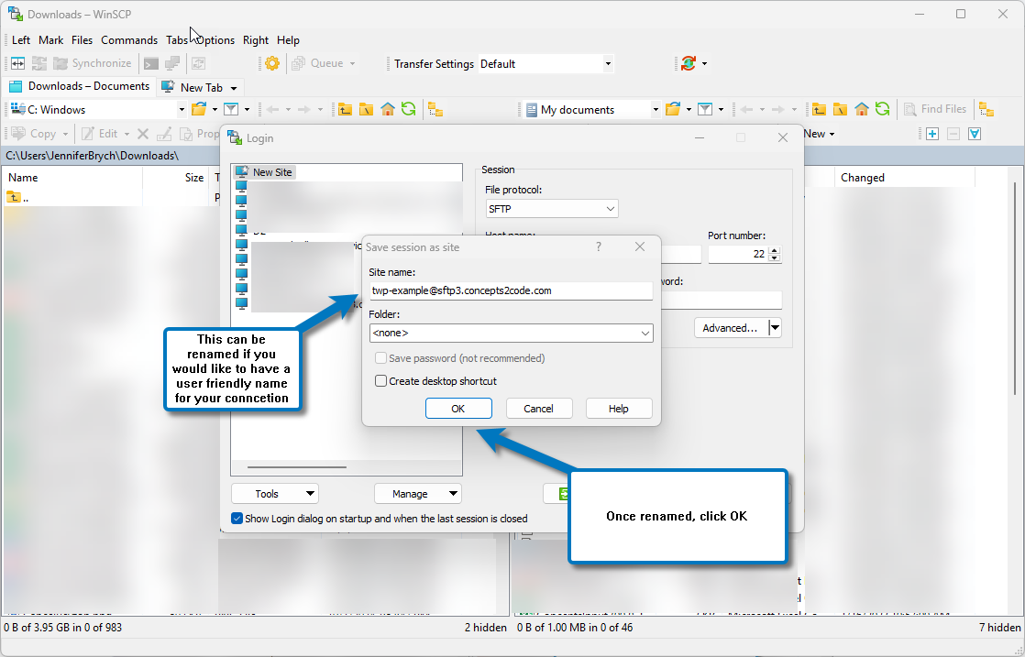Click the Synchronize toolbar button
This screenshot has width=1025, height=657.
tap(93, 63)
